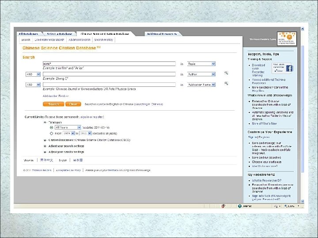Expand Adjust your search settings
Image resolution: width=318 pixels, height=238 pixels.
45,146
